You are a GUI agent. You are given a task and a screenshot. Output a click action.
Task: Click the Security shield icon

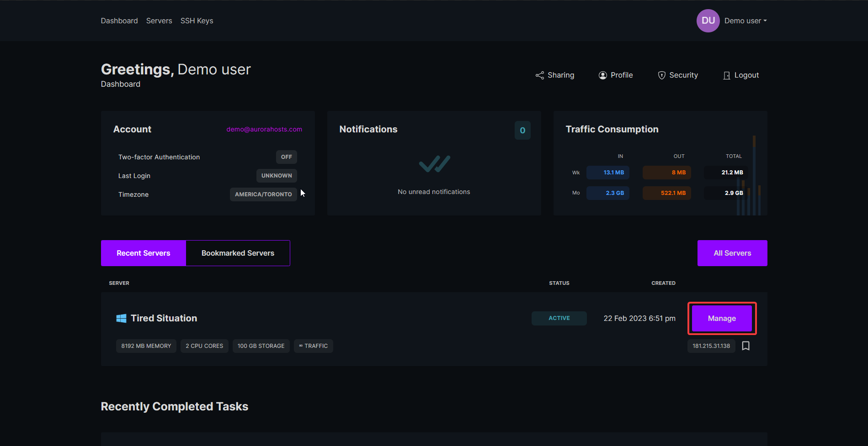[x=661, y=75]
